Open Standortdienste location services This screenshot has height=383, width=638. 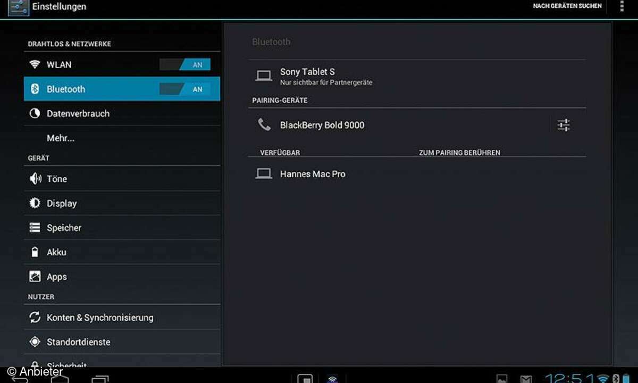122,342
